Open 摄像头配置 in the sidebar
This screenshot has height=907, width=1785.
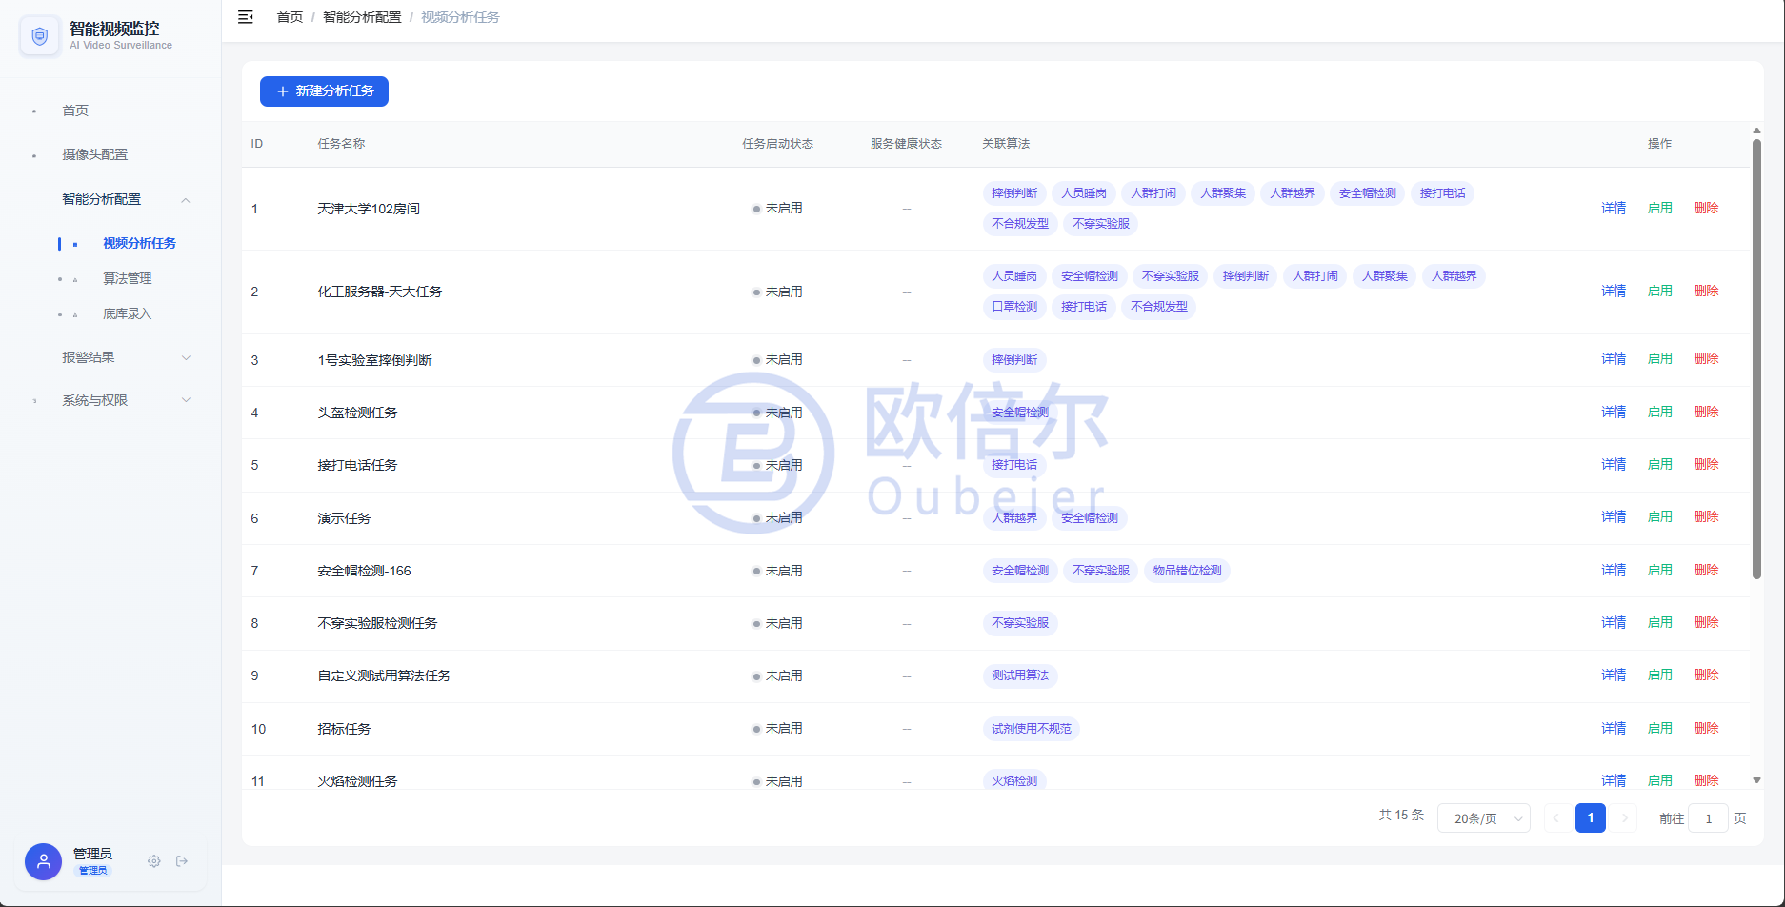(94, 154)
